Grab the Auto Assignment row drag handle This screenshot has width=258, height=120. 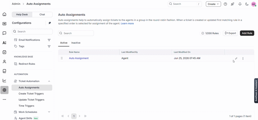[x=62, y=58]
